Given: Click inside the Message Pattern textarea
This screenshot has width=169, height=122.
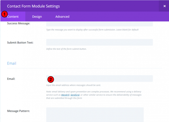Looking at the screenshot, I should coord(95,115).
